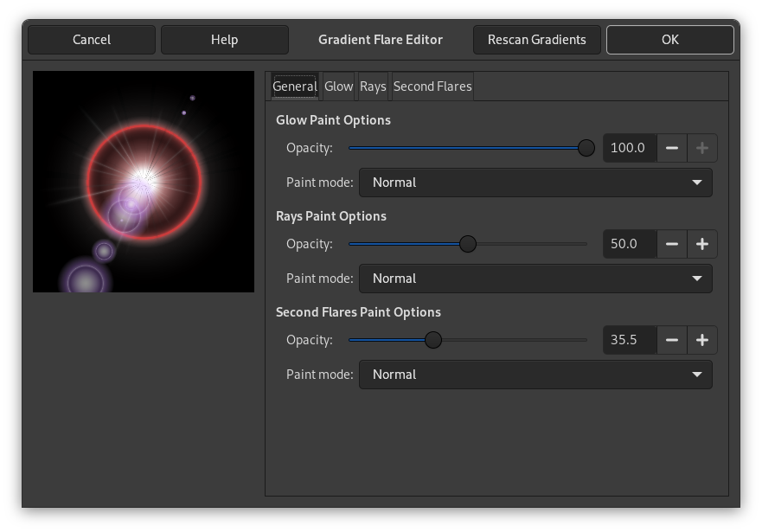This screenshot has height=532, width=762.
Task: Confirm changes with the OK button
Action: tap(669, 39)
